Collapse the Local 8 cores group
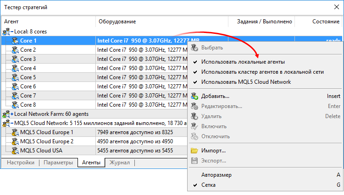Viewport: 344px width, 195px height. [x=11, y=32]
